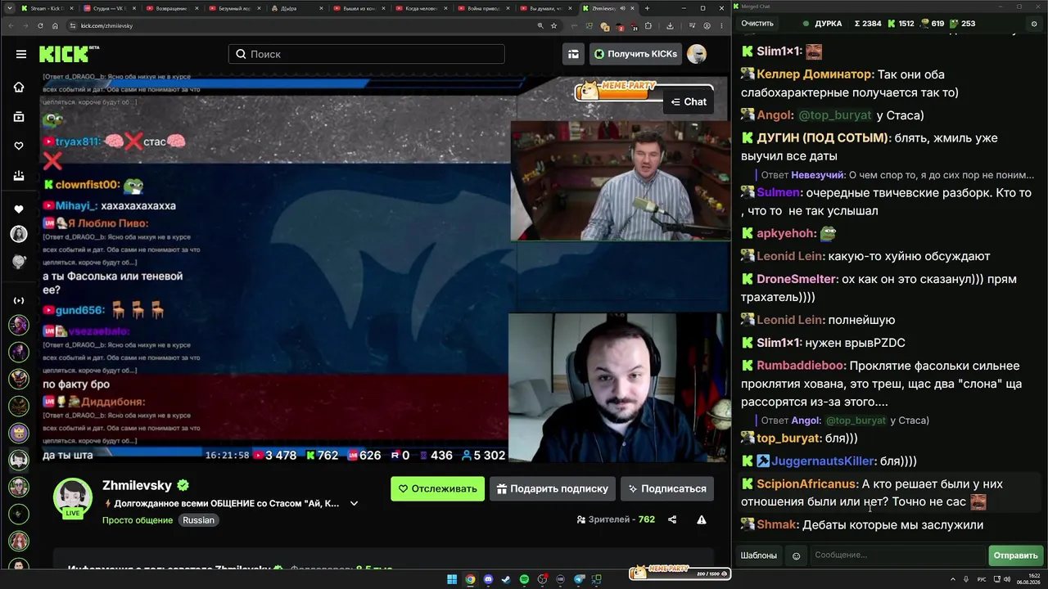This screenshot has width=1048, height=589.
Task: Click username 'JuggernautsKiller' in chat
Action: click(x=823, y=461)
